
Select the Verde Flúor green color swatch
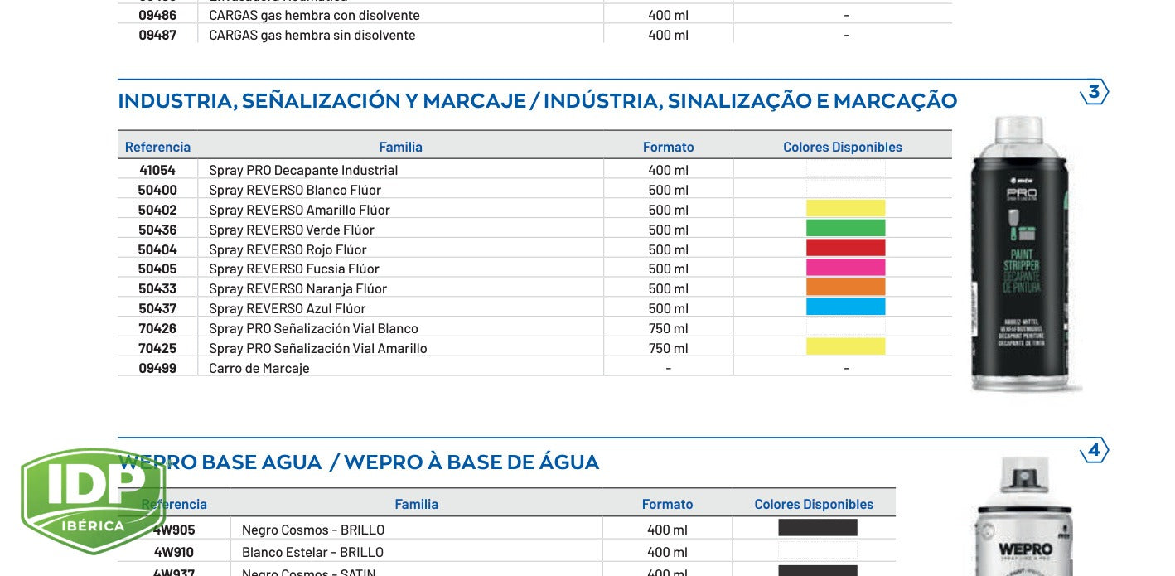point(845,229)
